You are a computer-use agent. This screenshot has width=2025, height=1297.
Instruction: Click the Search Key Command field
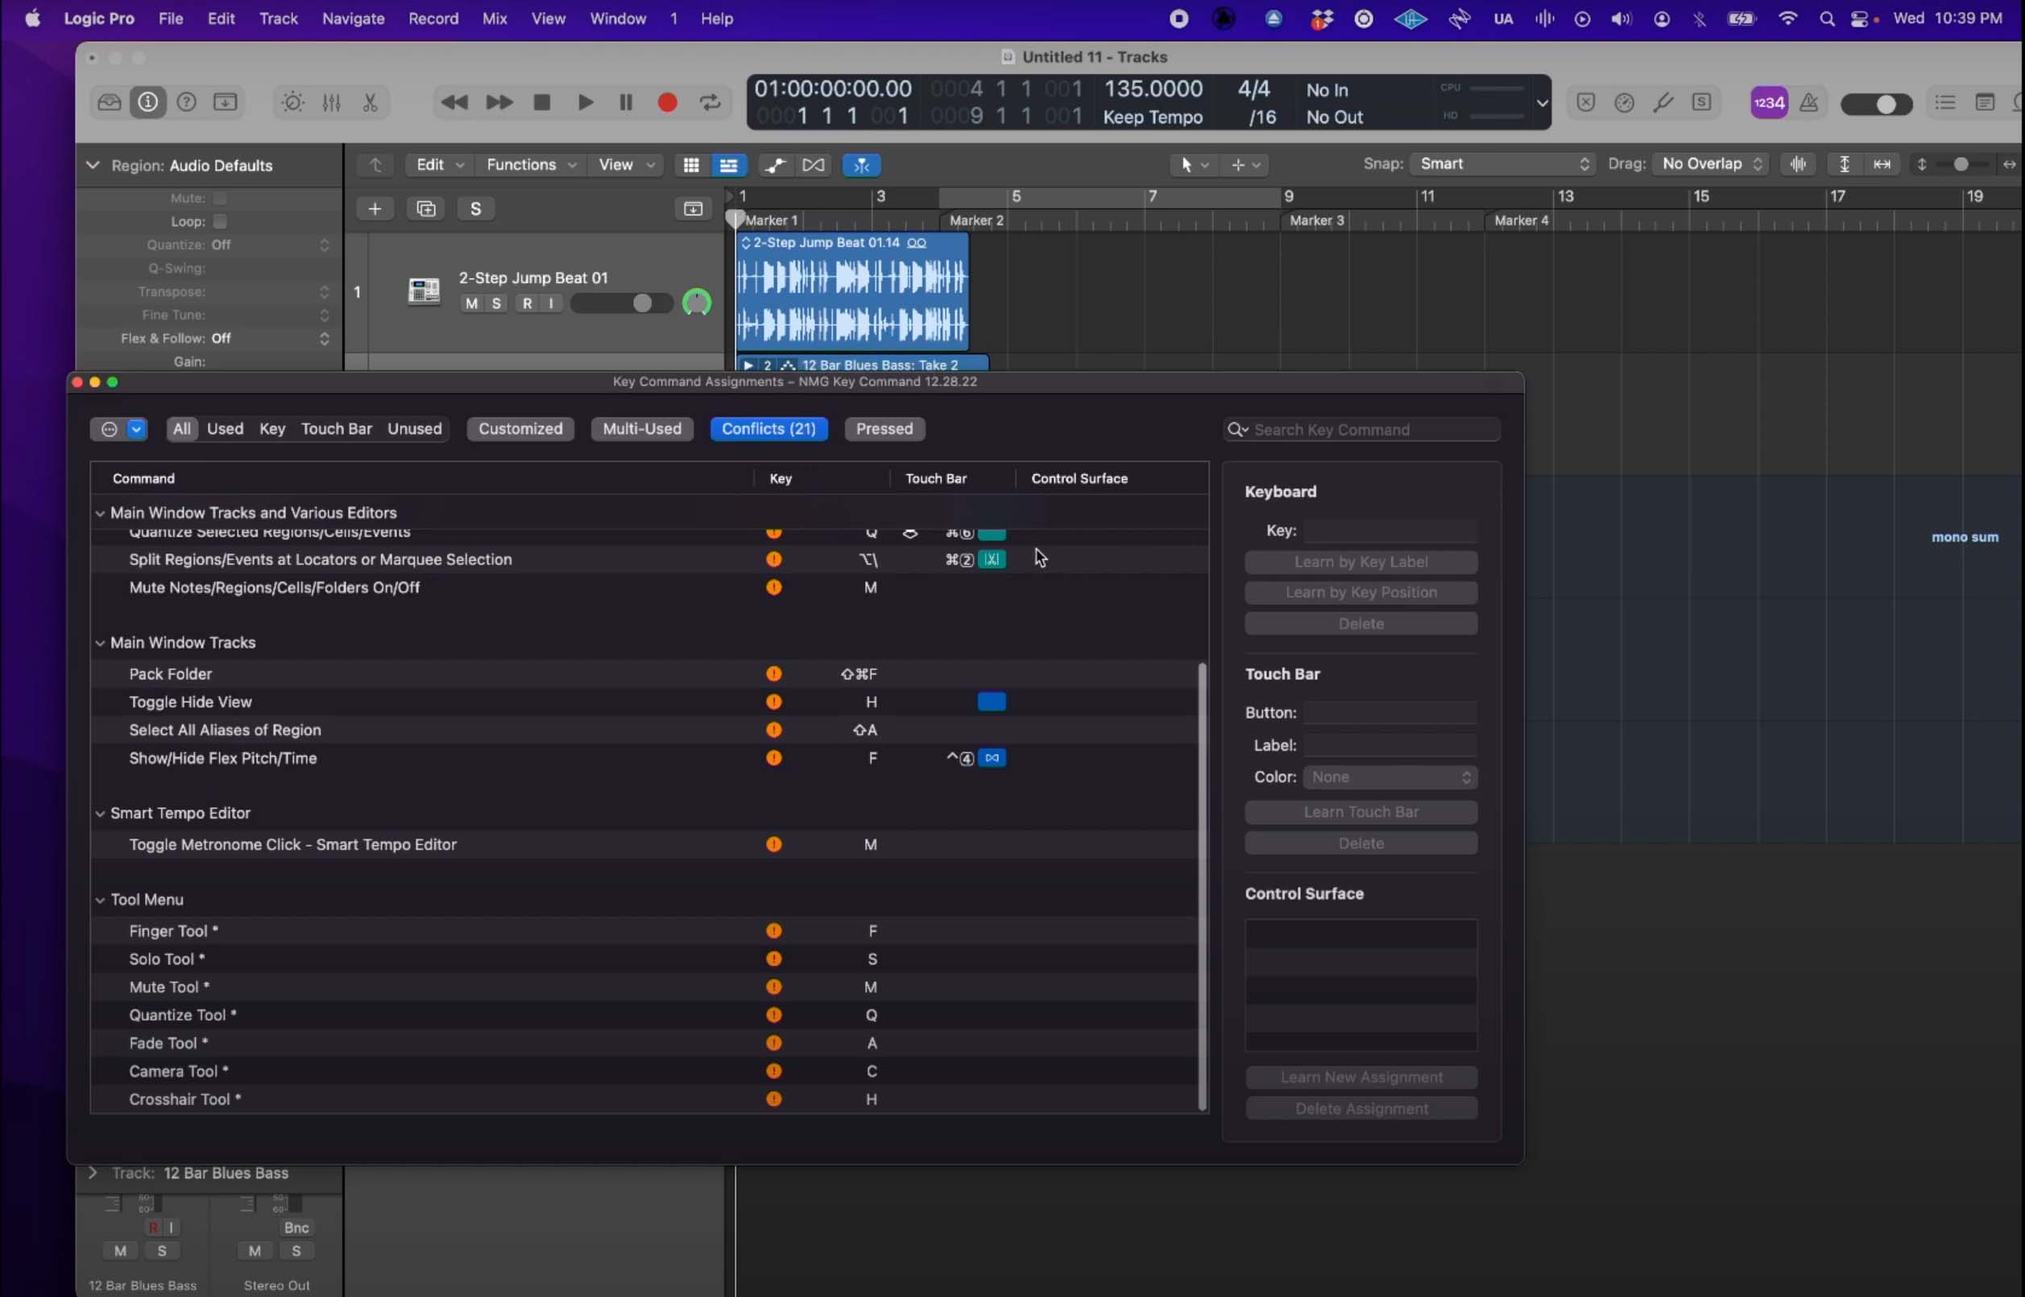1361,429
